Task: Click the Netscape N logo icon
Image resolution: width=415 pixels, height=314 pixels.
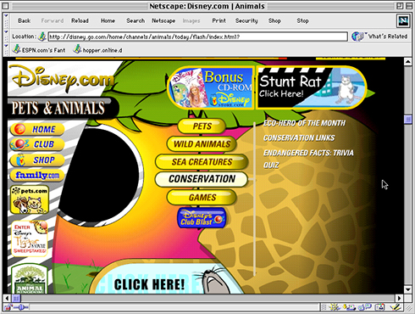Action: 403,21
